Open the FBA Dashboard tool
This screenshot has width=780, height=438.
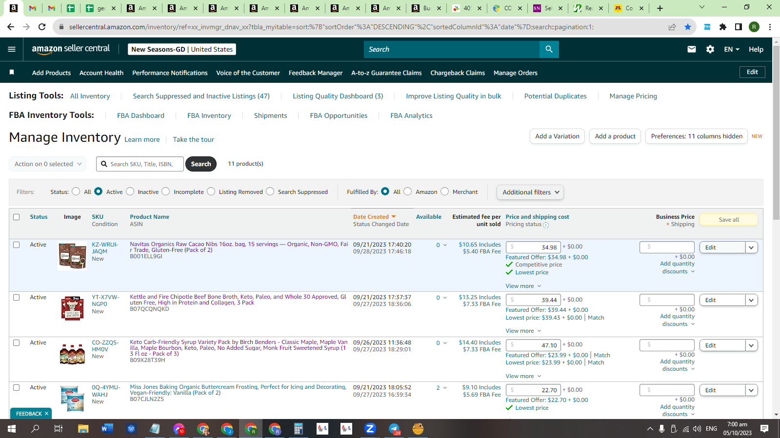tap(140, 115)
